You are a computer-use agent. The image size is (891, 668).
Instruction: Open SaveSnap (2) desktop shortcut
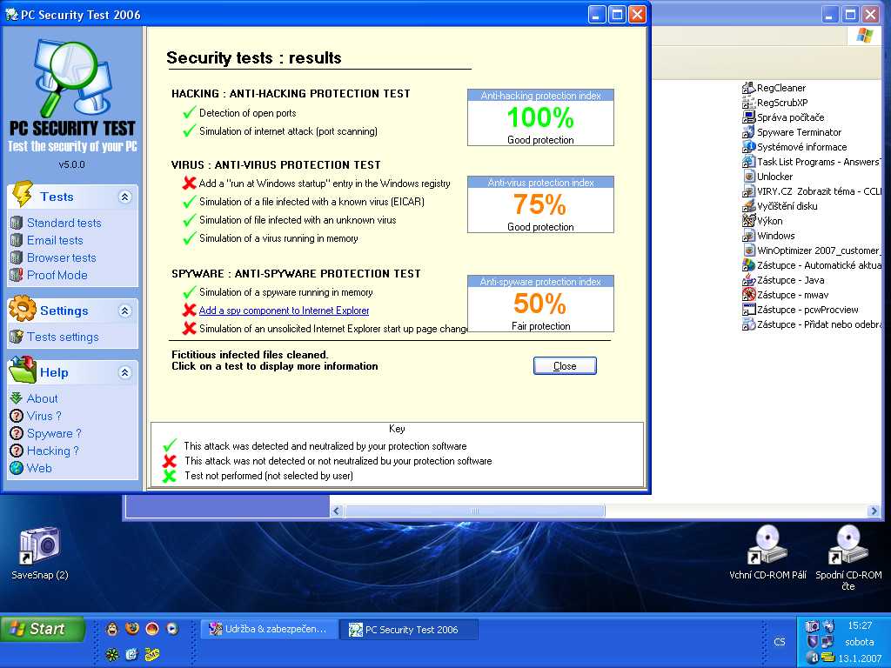point(39,548)
